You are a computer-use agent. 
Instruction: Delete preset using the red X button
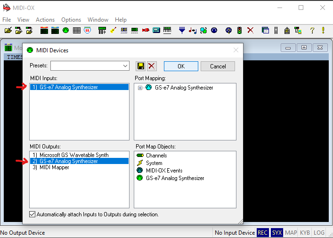pos(152,66)
